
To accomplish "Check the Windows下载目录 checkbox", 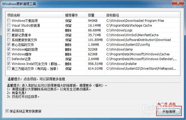I will (x=9, y=20).
